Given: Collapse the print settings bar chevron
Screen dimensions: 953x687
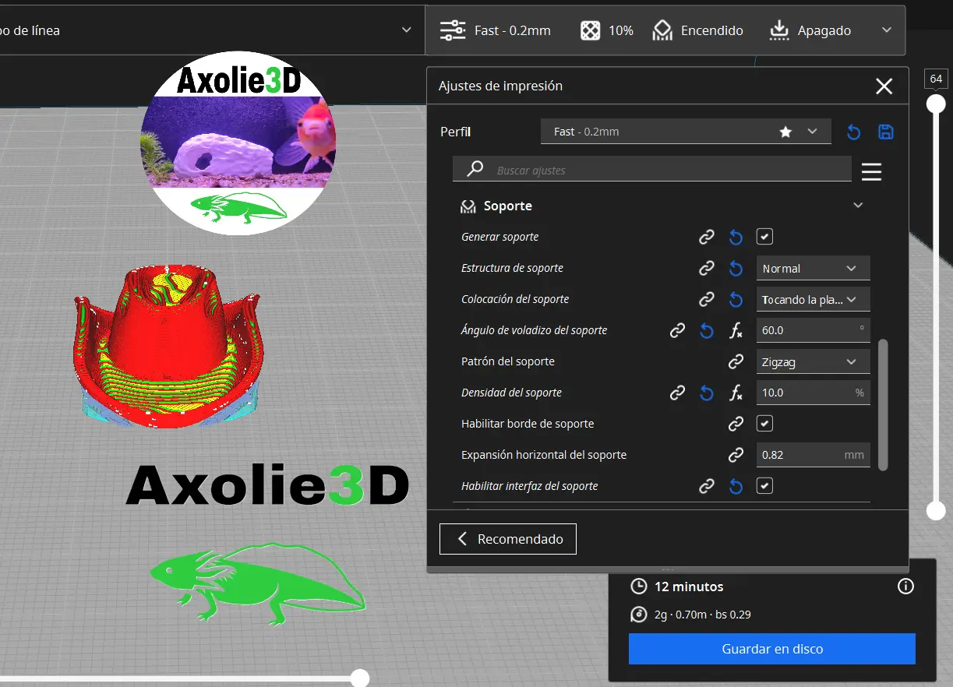Looking at the screenshot, I should pos(887,30).
